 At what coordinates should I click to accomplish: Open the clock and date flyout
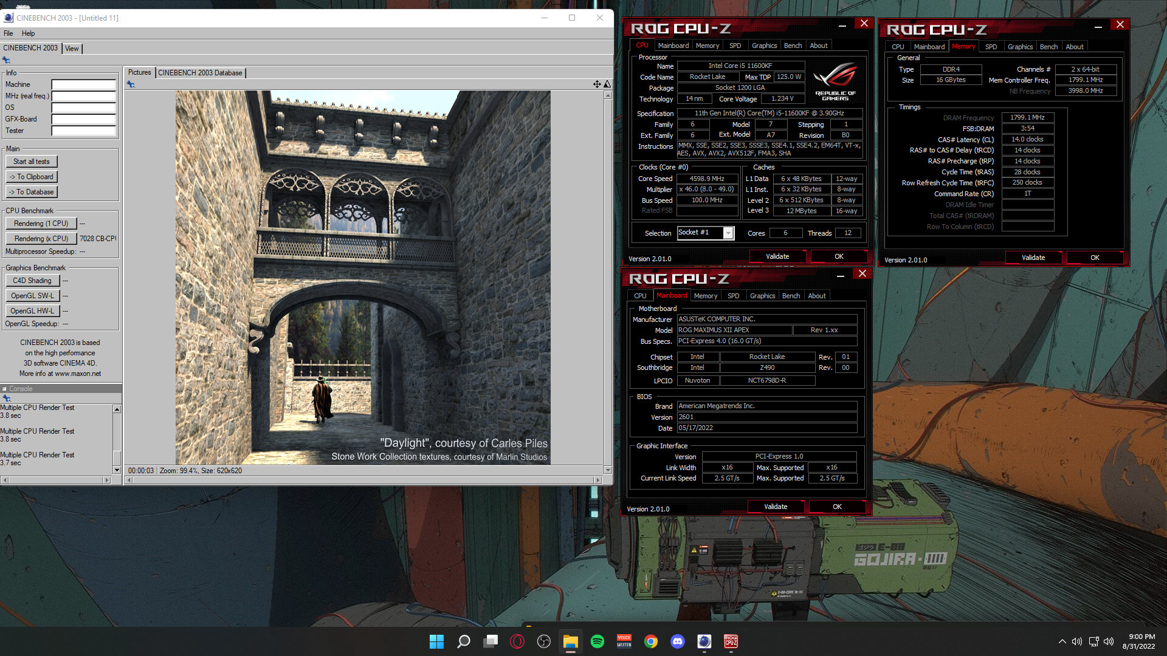coord(1138,641)
